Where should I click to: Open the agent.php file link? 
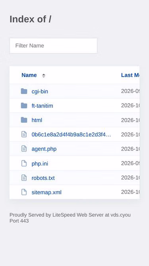44,149
